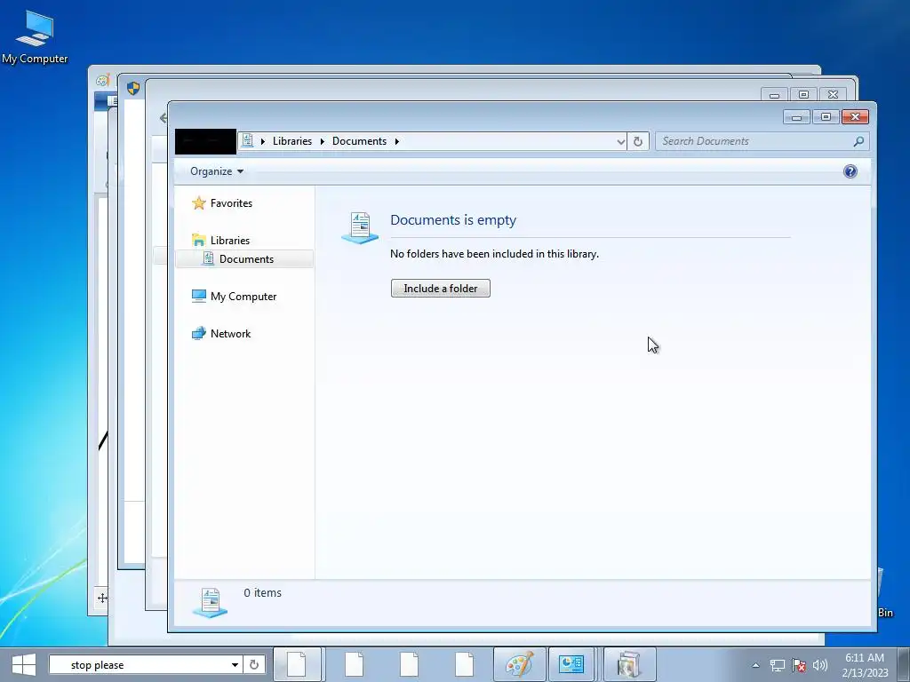The image size is (910, 682).
Task: Show hidden system tray icons
Action: [755, 665]
